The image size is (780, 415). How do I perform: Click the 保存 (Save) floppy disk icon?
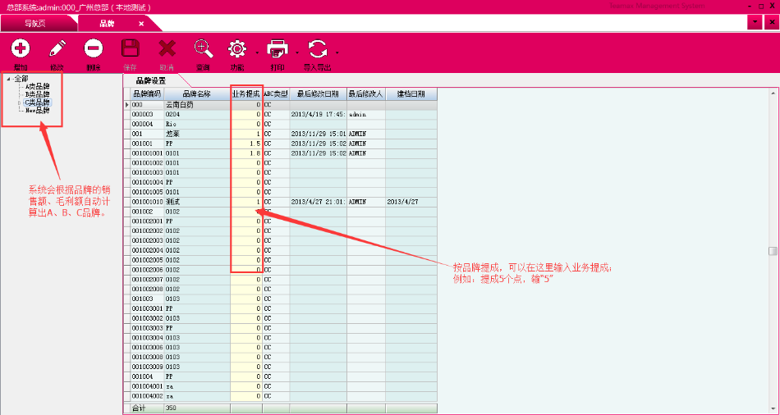coord(130,49)
